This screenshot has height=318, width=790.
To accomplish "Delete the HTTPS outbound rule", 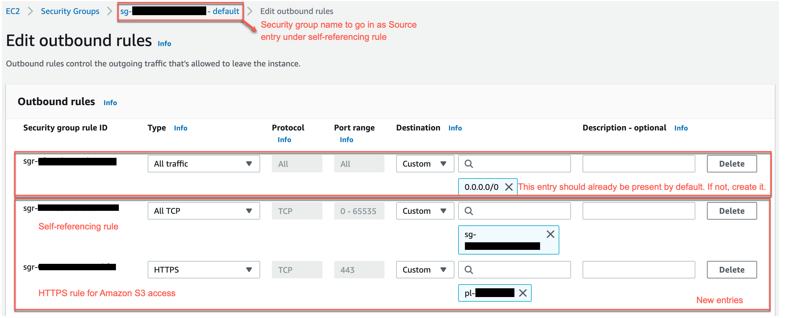I will tap(731, 270).
